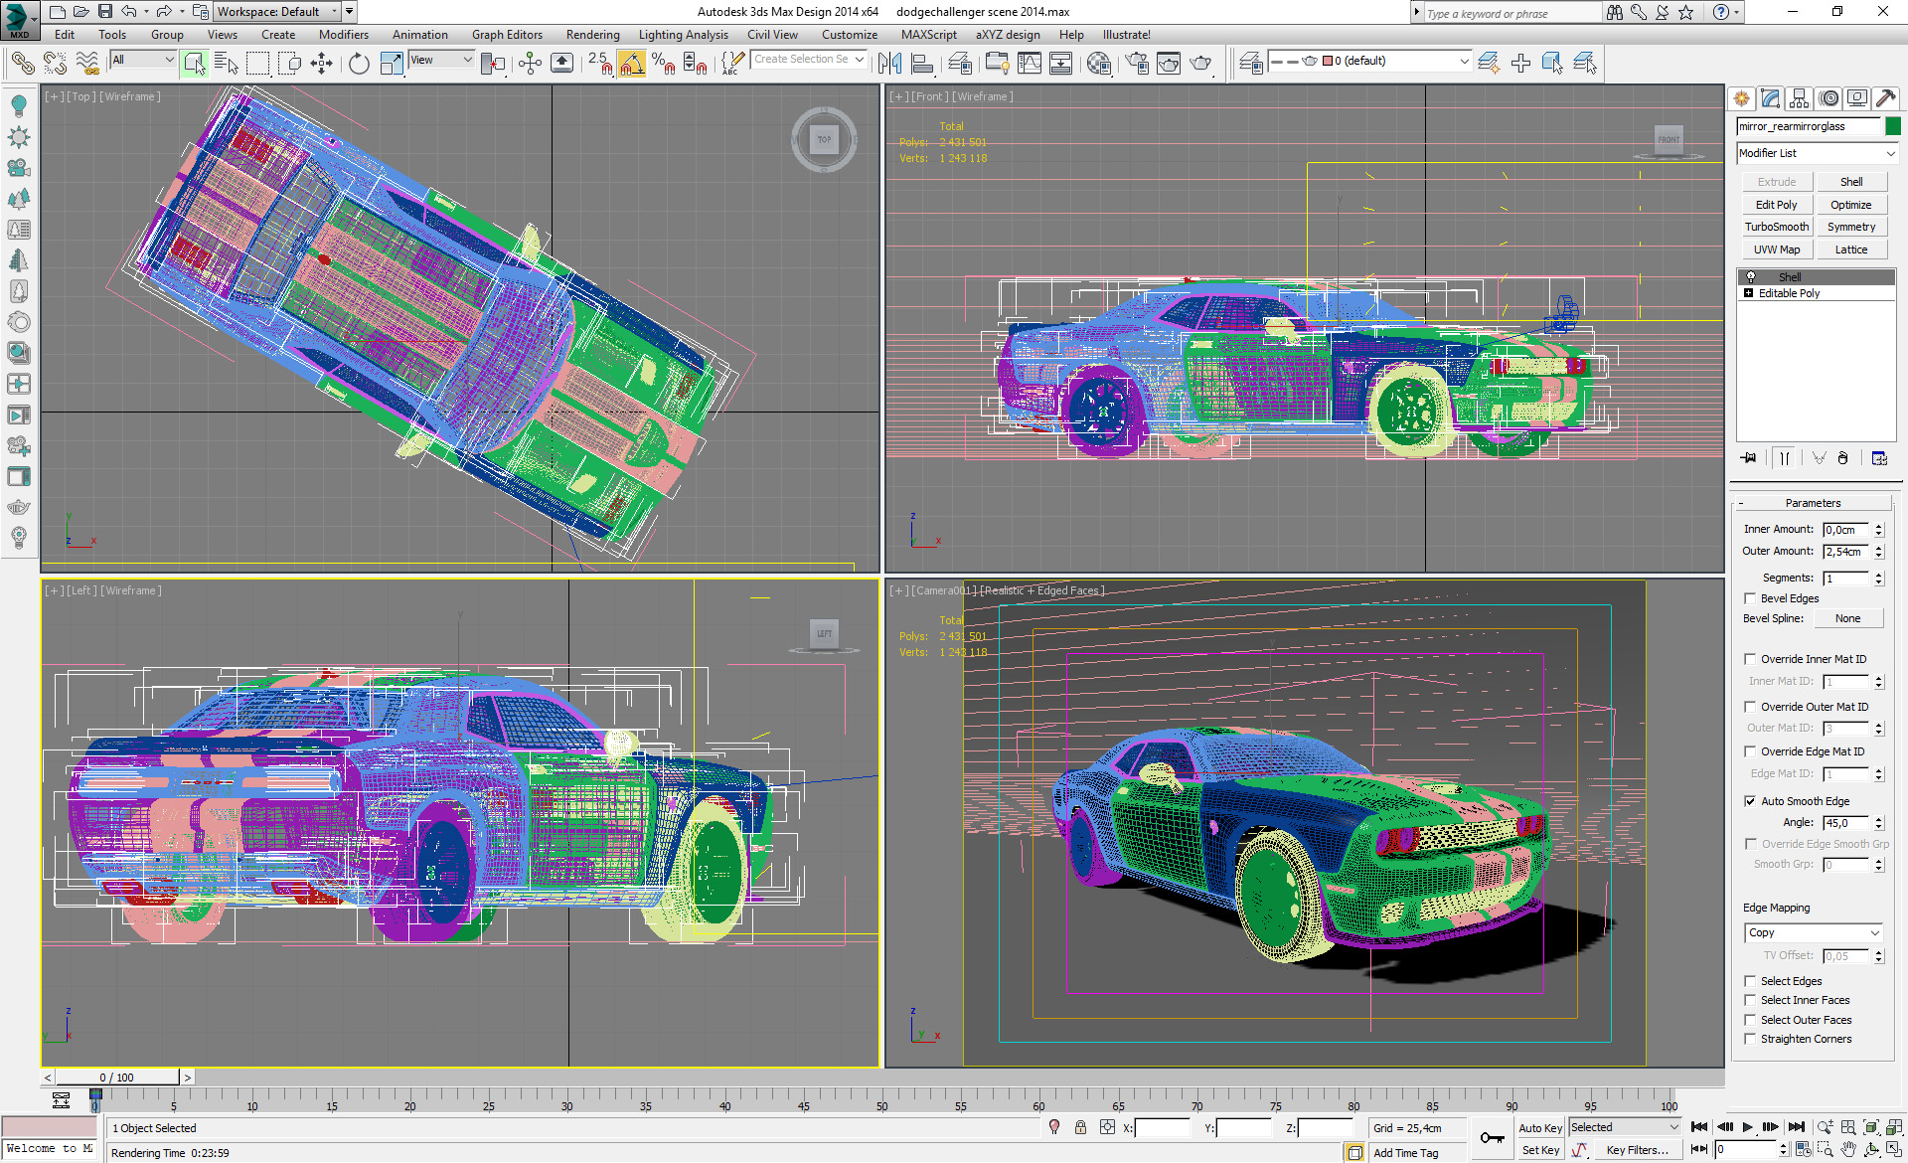
Task: Enable Override Edge Mat ID checkbox
Action: [1751, 751]
